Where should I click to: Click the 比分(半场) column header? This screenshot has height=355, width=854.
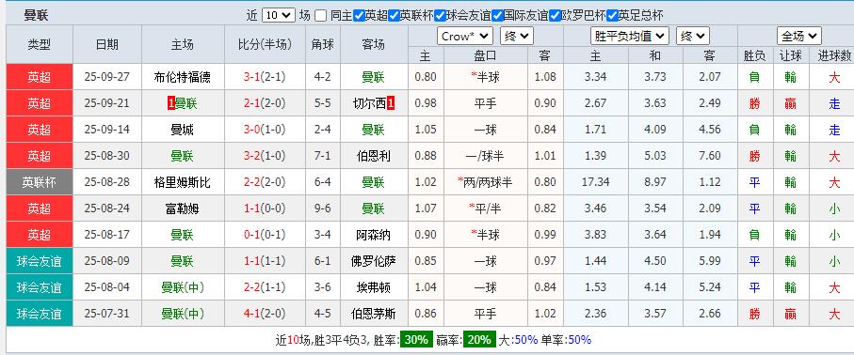[265, 44]
